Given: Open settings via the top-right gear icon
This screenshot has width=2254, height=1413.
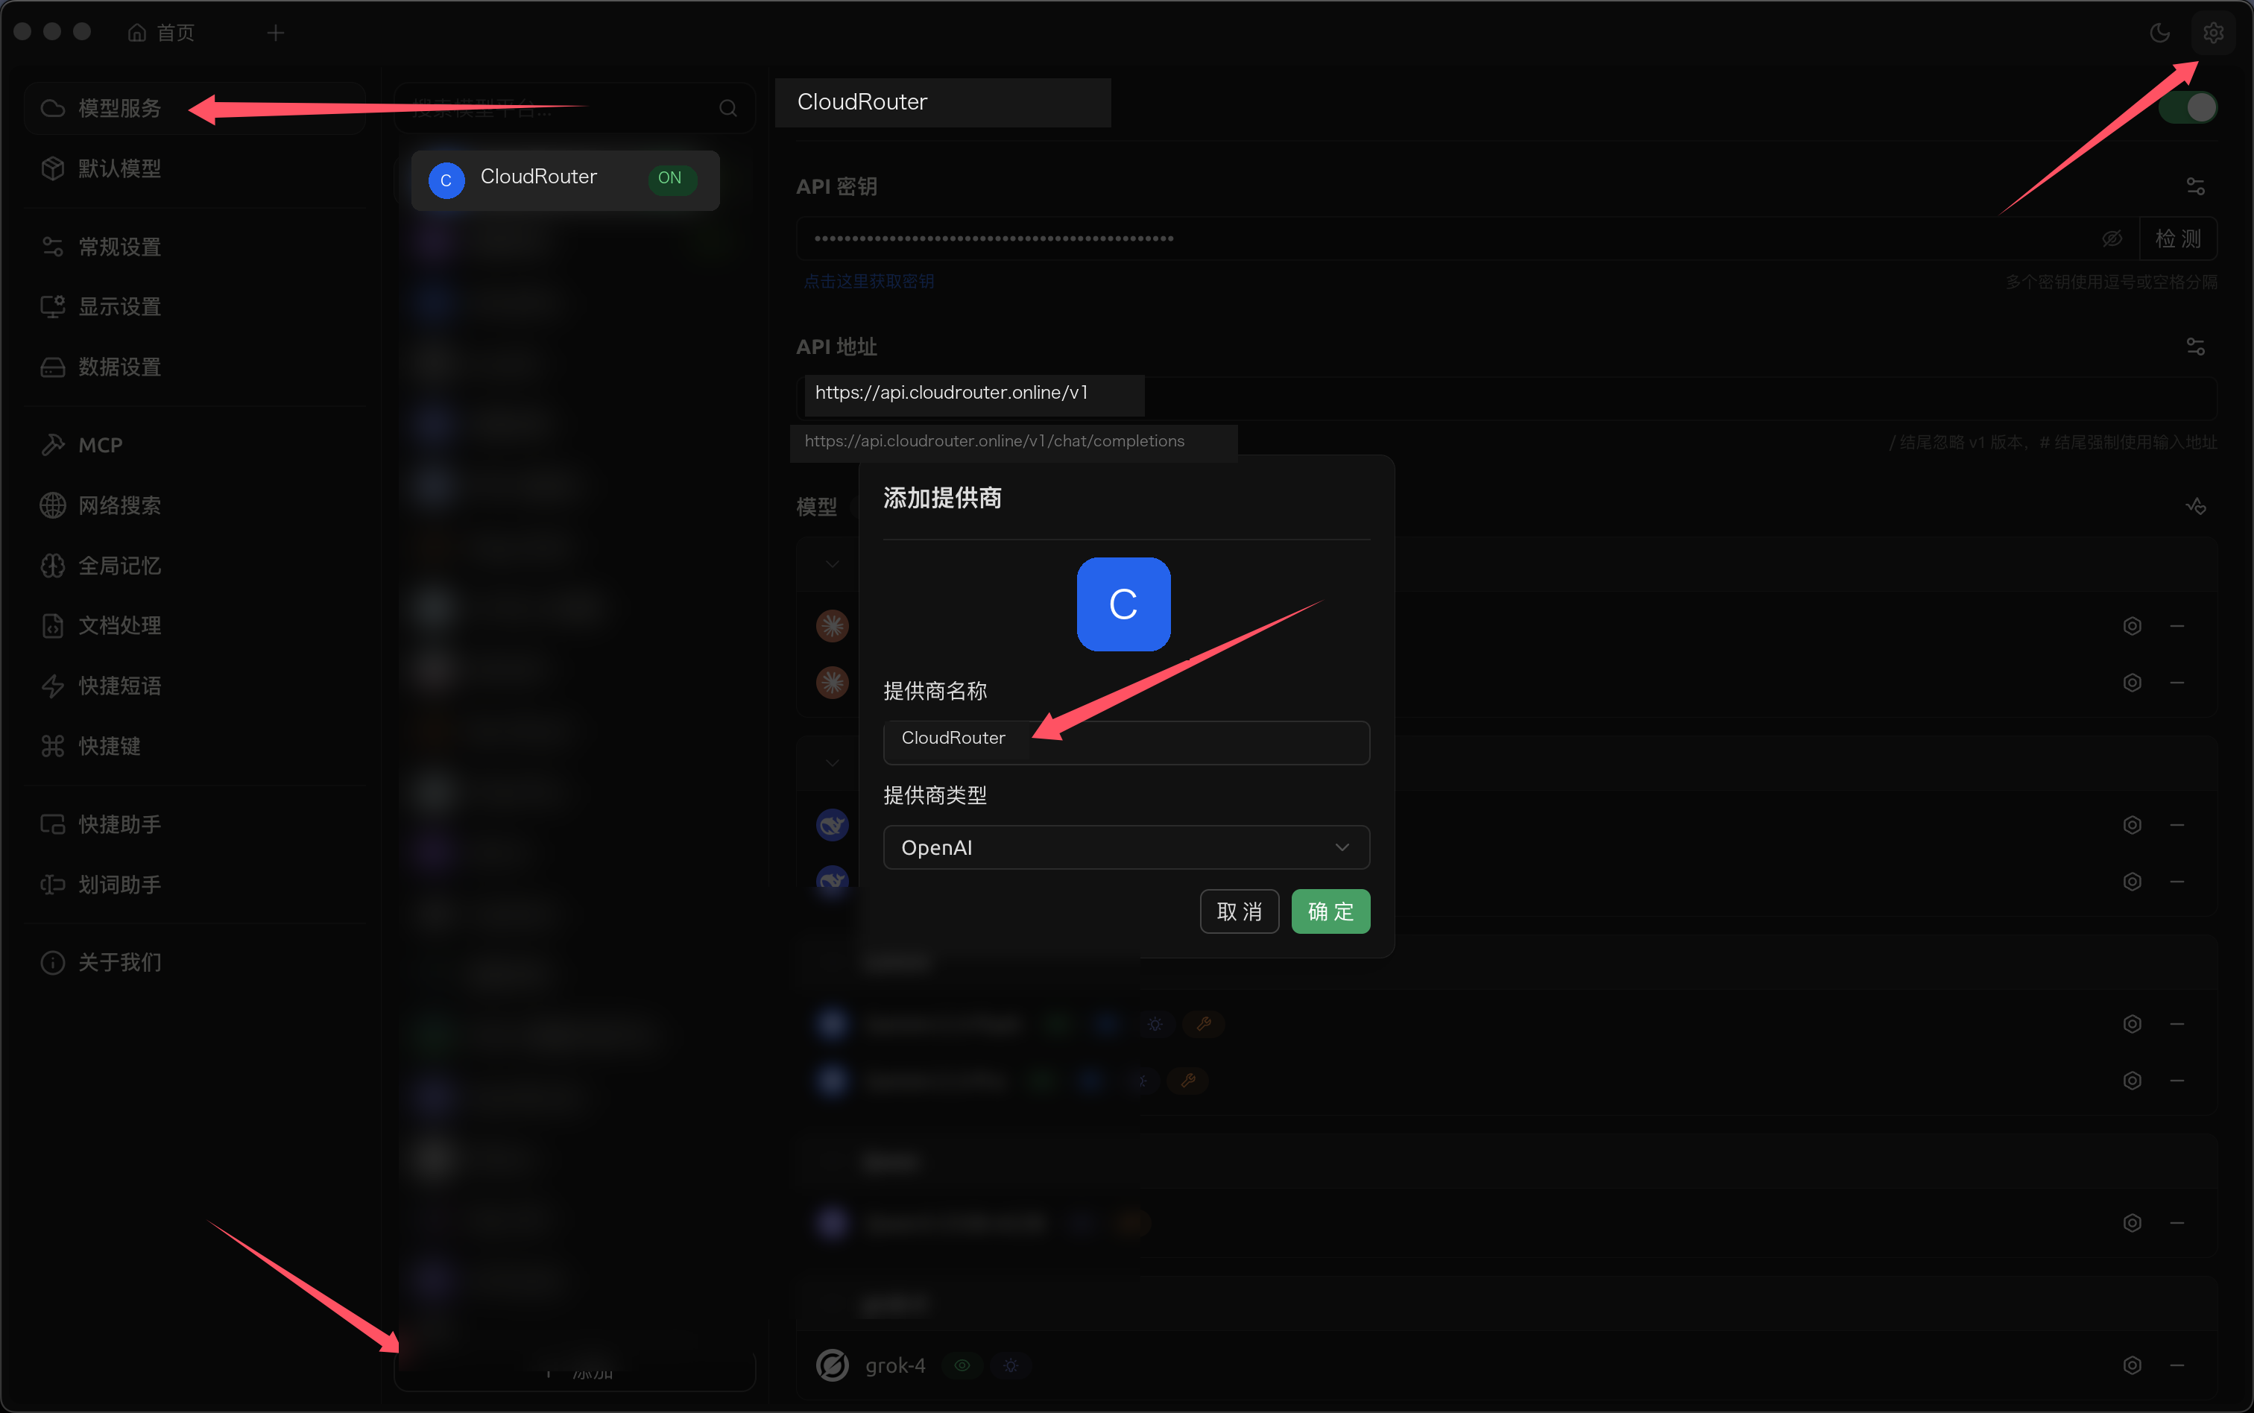Looking at the screenshot, I should 2213,33.
